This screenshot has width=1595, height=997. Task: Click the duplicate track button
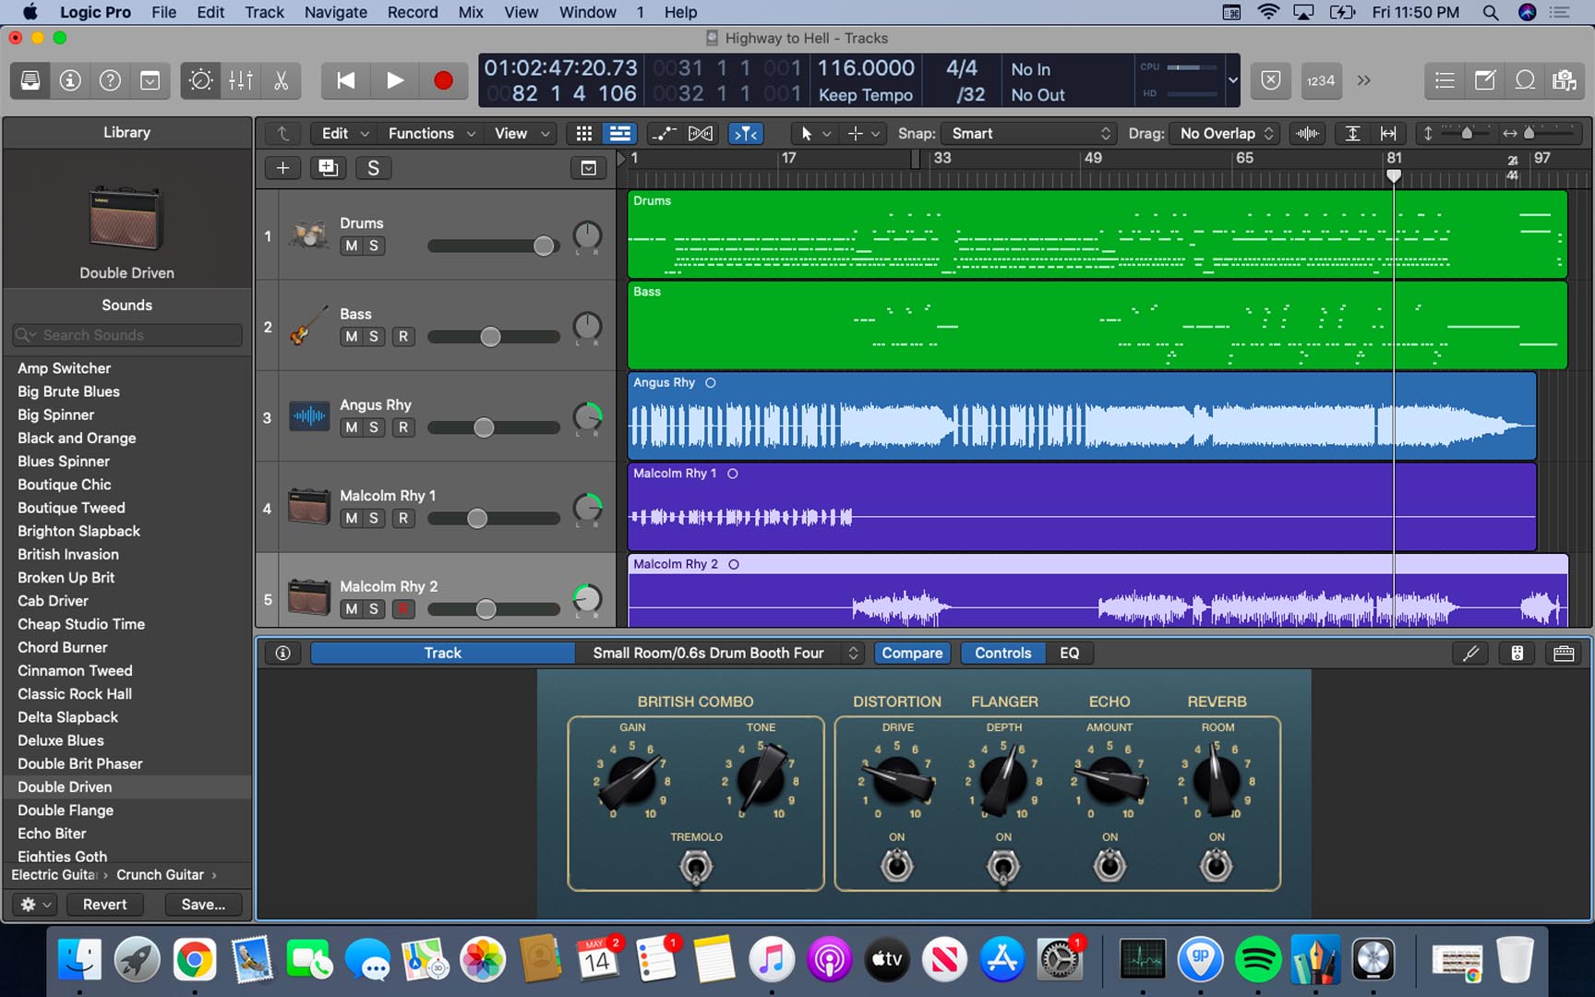[x=328, y=167]
